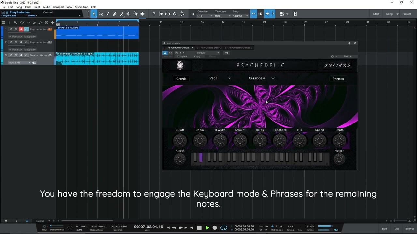This screenshot has height=234, width=417.
Task: Open Psytars instrument dropdown on track 1
Action: [16, 37]
